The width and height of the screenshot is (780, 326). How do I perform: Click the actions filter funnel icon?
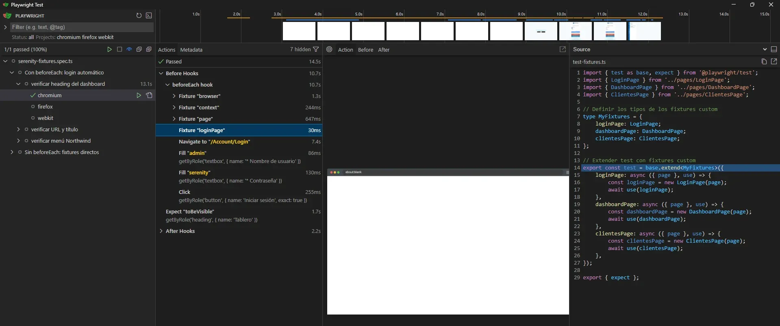[x=316, y=49]
